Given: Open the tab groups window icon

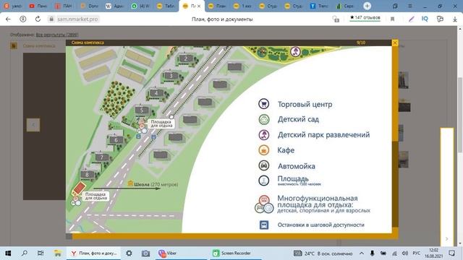Looking at the screenshot, I should [395, 6].
